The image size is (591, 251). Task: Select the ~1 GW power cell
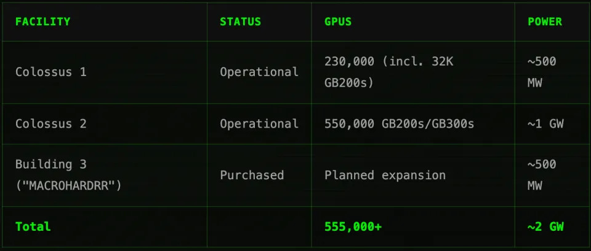(545, 123)
